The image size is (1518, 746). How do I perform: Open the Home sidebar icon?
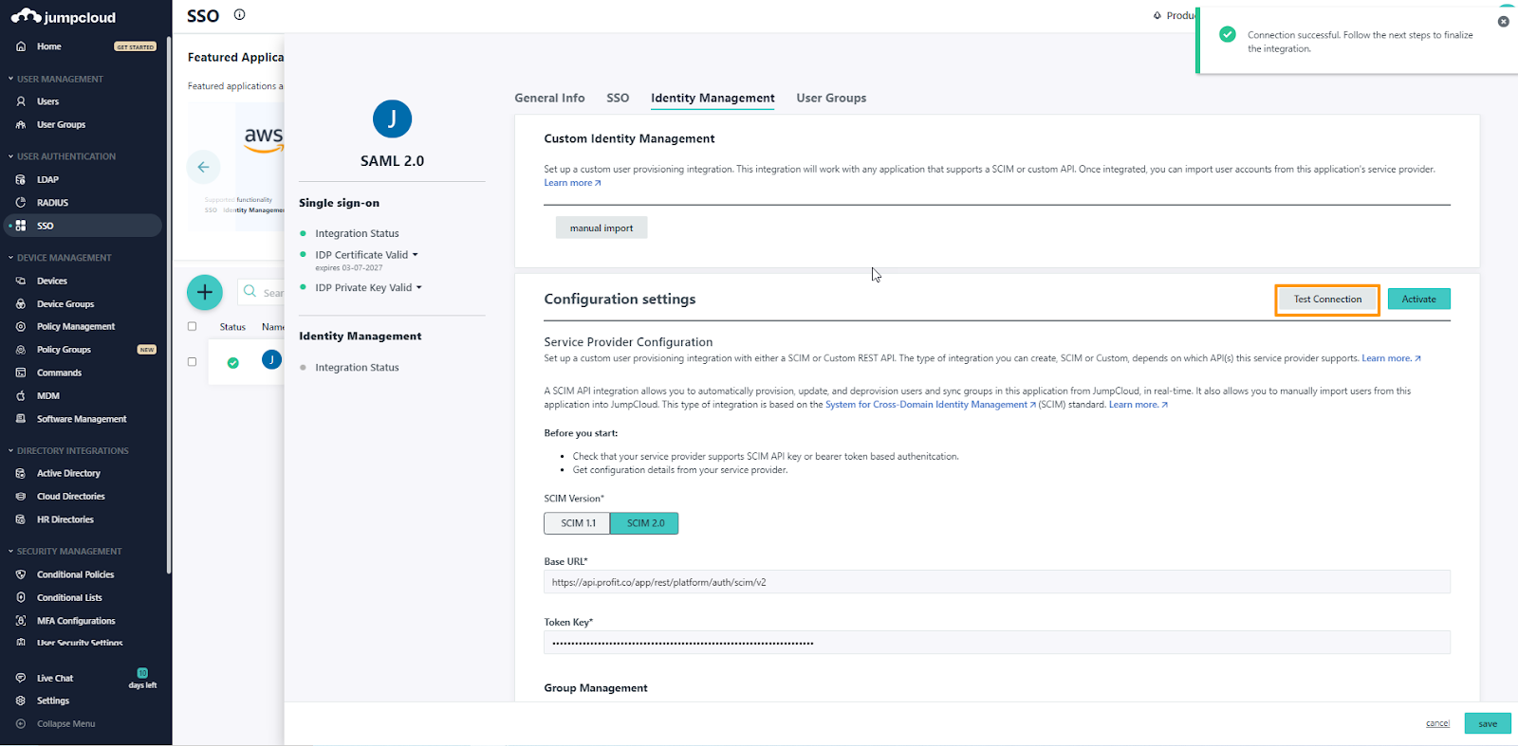21,46
